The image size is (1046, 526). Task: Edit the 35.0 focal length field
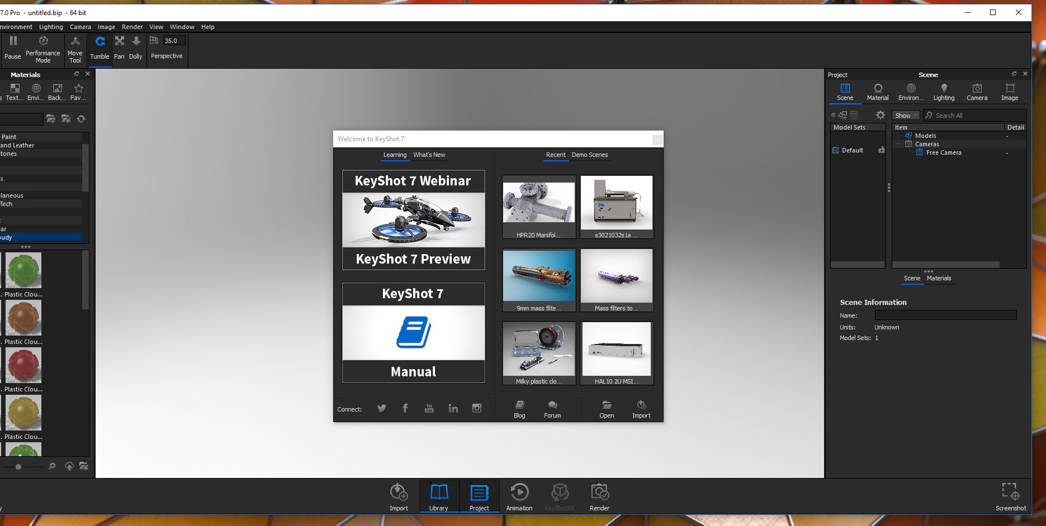173,41
